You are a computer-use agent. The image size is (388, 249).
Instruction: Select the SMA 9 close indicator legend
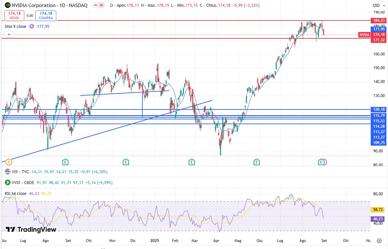point(15,27)
